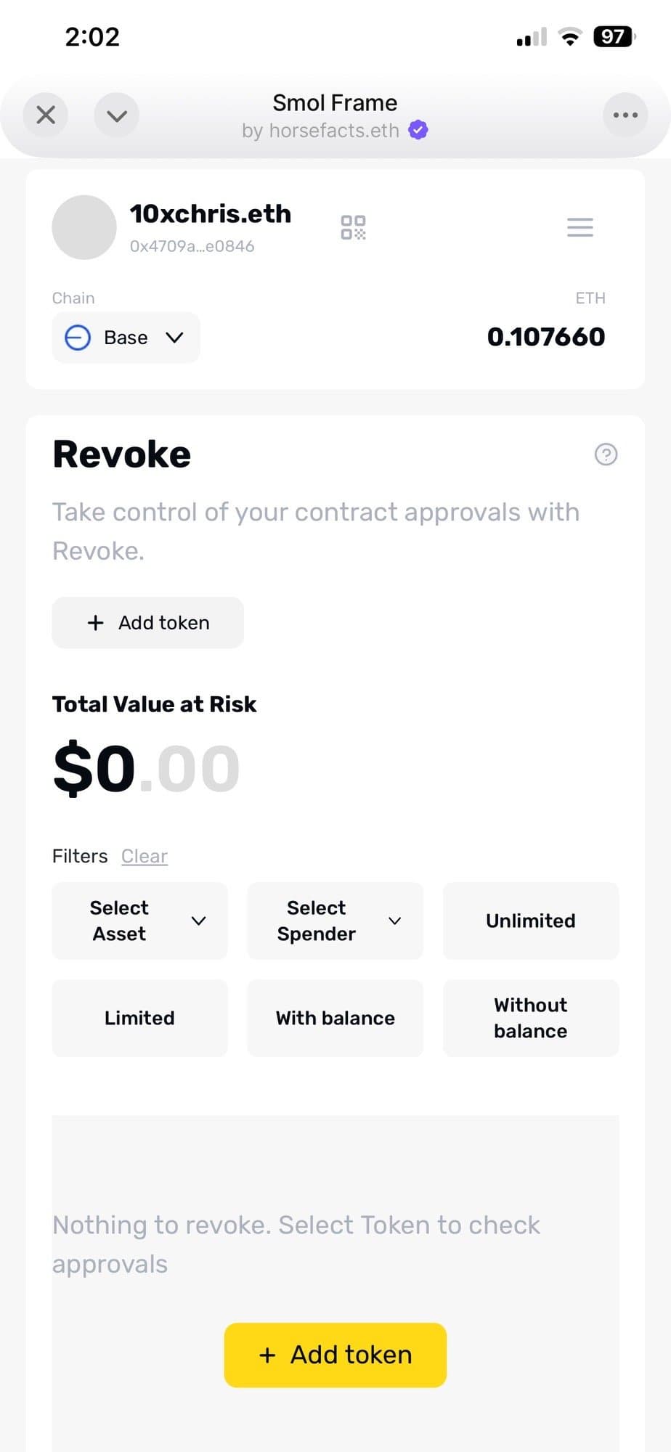Toggle the Unlimited filter

pos(531,921)
